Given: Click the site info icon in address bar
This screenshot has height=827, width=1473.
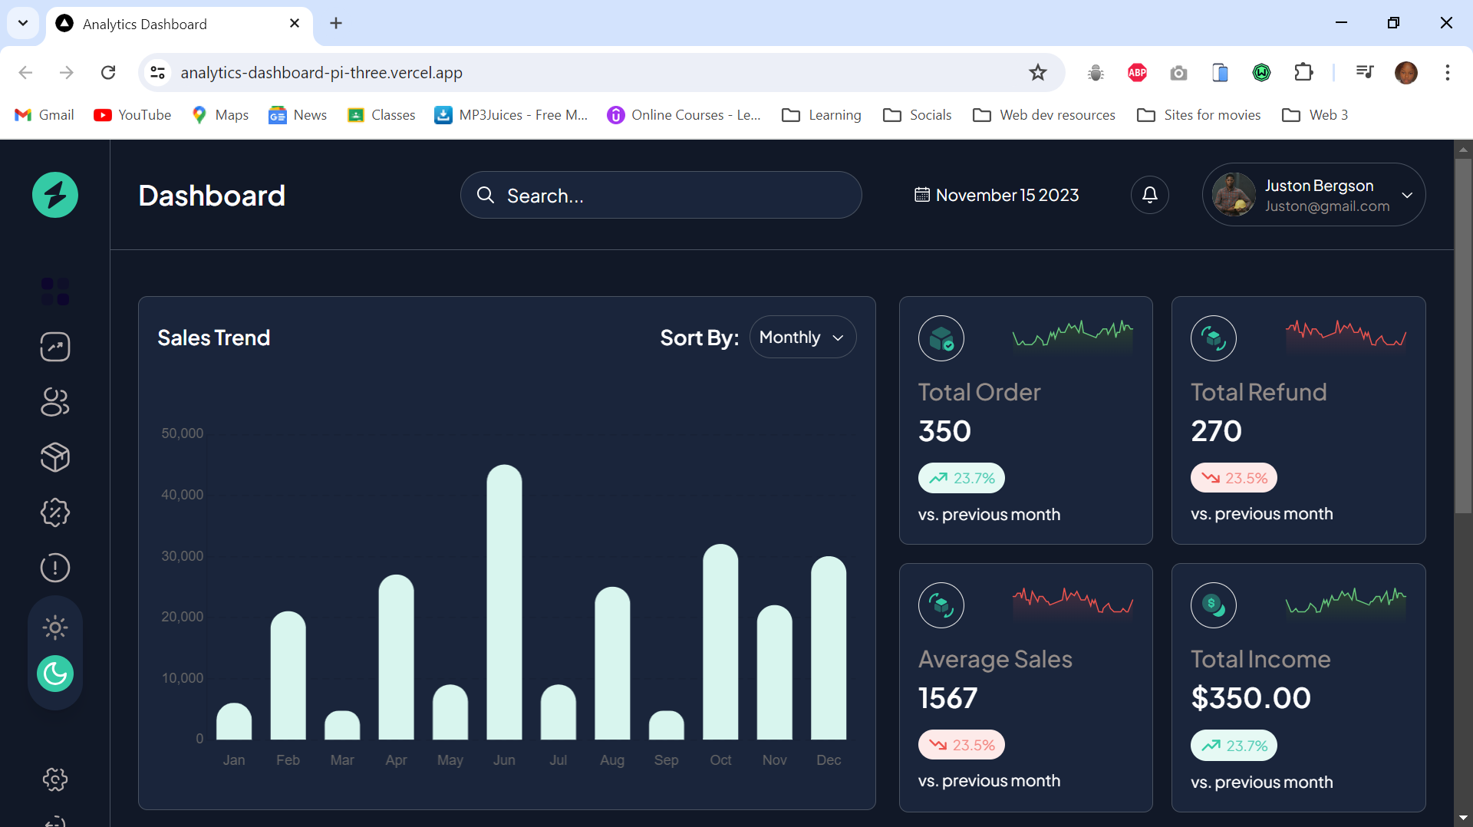Looking at the screenshot, I should tap(157, 72).
